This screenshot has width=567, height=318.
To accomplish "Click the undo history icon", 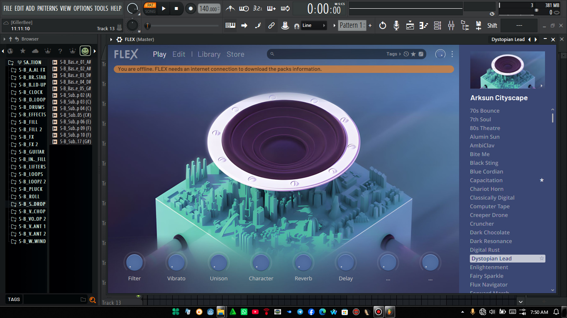I will point(383,25).
